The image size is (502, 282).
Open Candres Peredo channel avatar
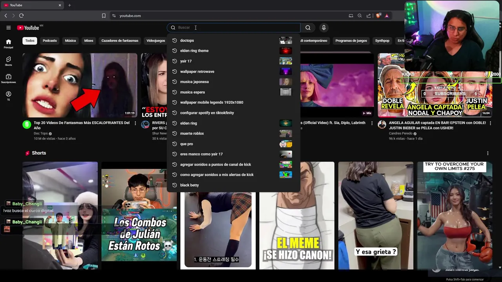coord(382,125)
